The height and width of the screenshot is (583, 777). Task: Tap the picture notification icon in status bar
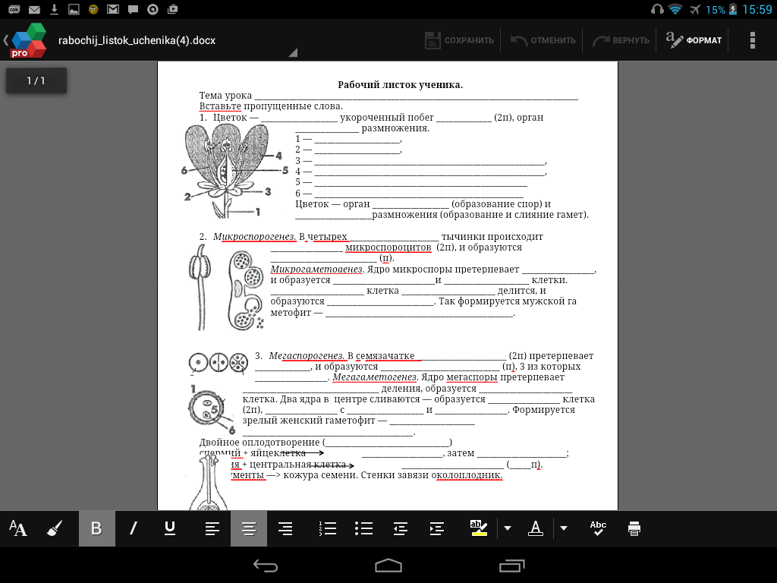74,9
